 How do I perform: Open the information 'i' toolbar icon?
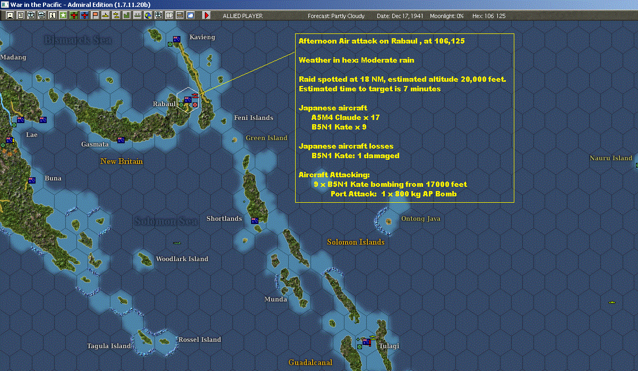(52, 16)
